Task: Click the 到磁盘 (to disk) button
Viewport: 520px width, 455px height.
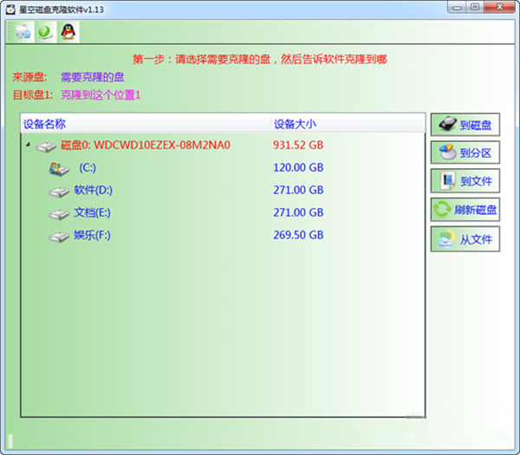Action: 465,126
